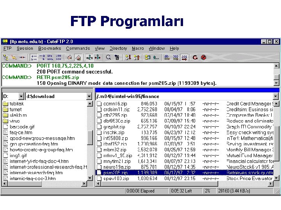Click the change directory up-arrow icon
281x210 pixels.
pos(156,58)
